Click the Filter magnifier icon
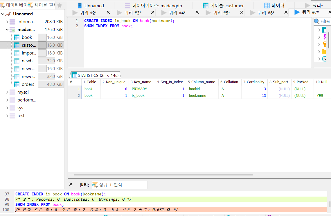 316,21
